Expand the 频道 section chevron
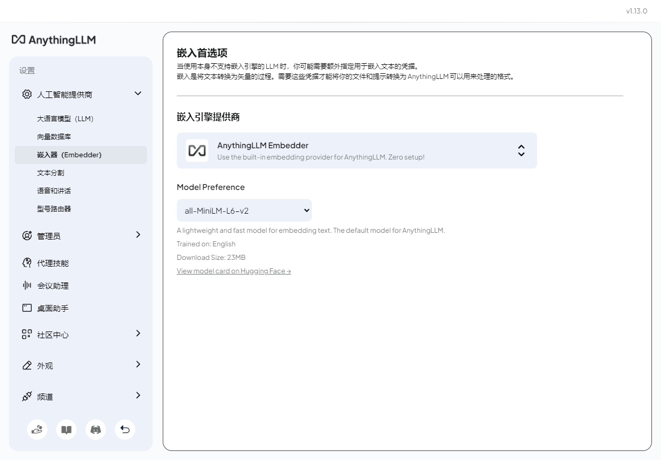The image size is (661, 460). coord(138,395)
